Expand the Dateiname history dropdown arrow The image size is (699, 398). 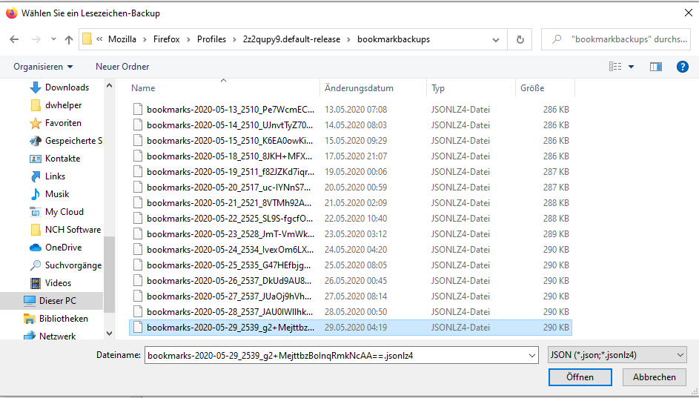point(531,356)
